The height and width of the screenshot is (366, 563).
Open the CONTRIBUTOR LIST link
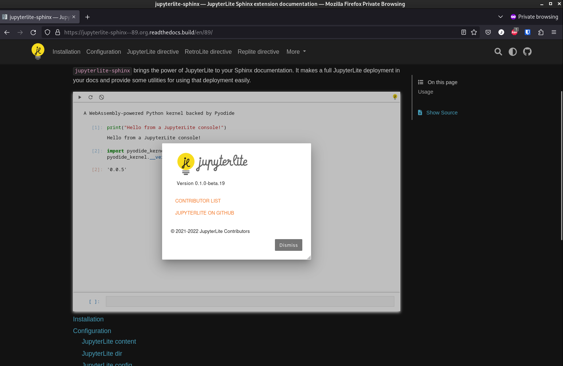point(198,201)
